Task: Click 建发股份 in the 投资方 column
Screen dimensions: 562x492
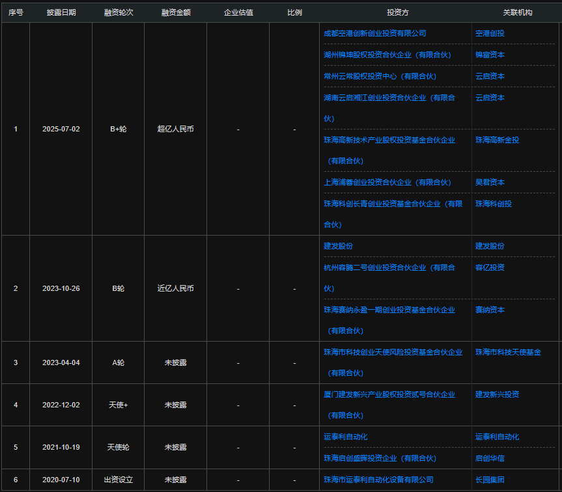Action: [x=339, y=246]
